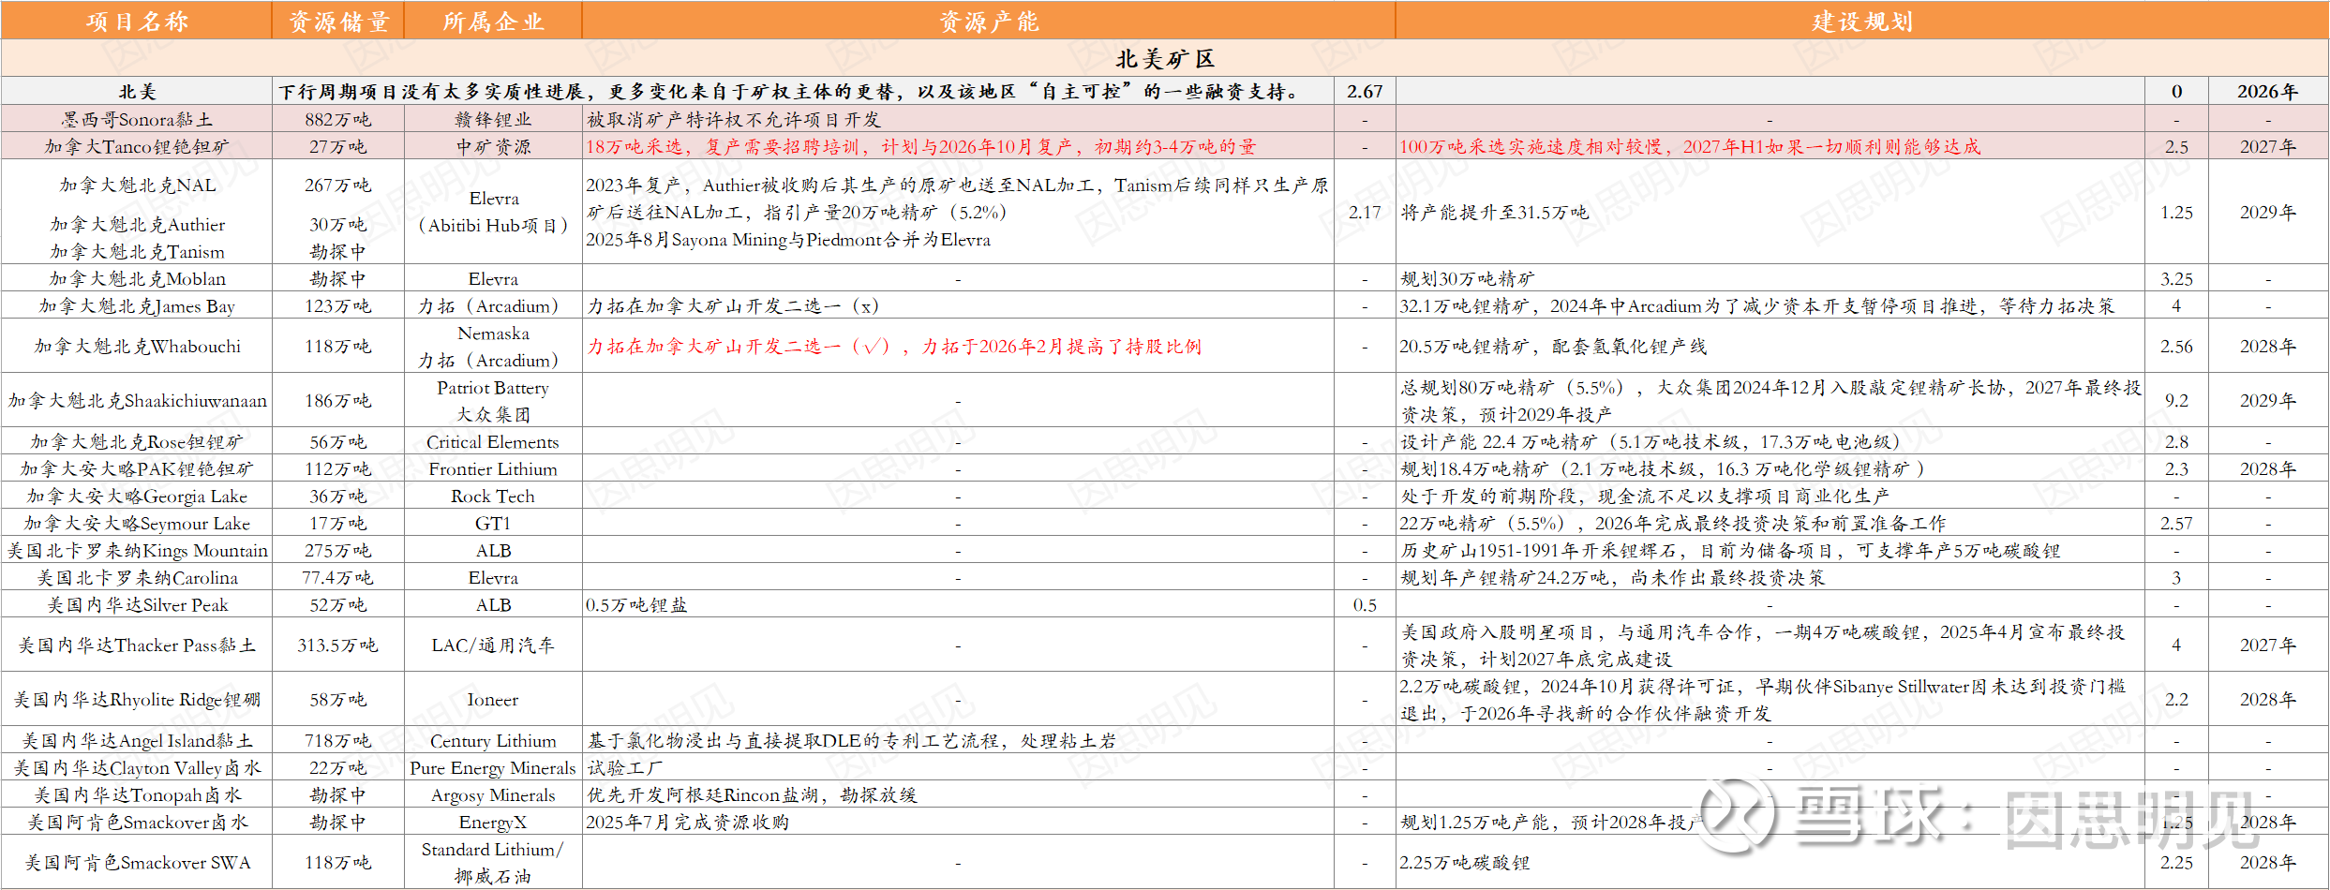Select the 313.5万吨 reserve cell
The width and height of the screenshot is (2330, 890).
click(x=338, y=645)
